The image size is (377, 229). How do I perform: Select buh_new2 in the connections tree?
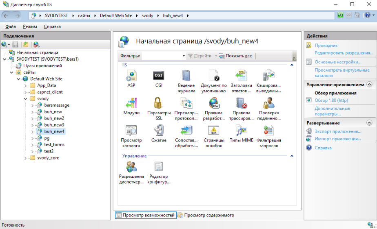(54, 118)
